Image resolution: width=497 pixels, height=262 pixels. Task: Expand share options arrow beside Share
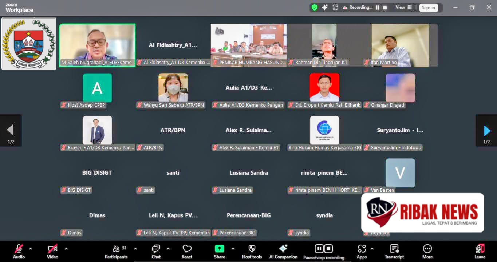pyautogui.click(x=233, y=249)
